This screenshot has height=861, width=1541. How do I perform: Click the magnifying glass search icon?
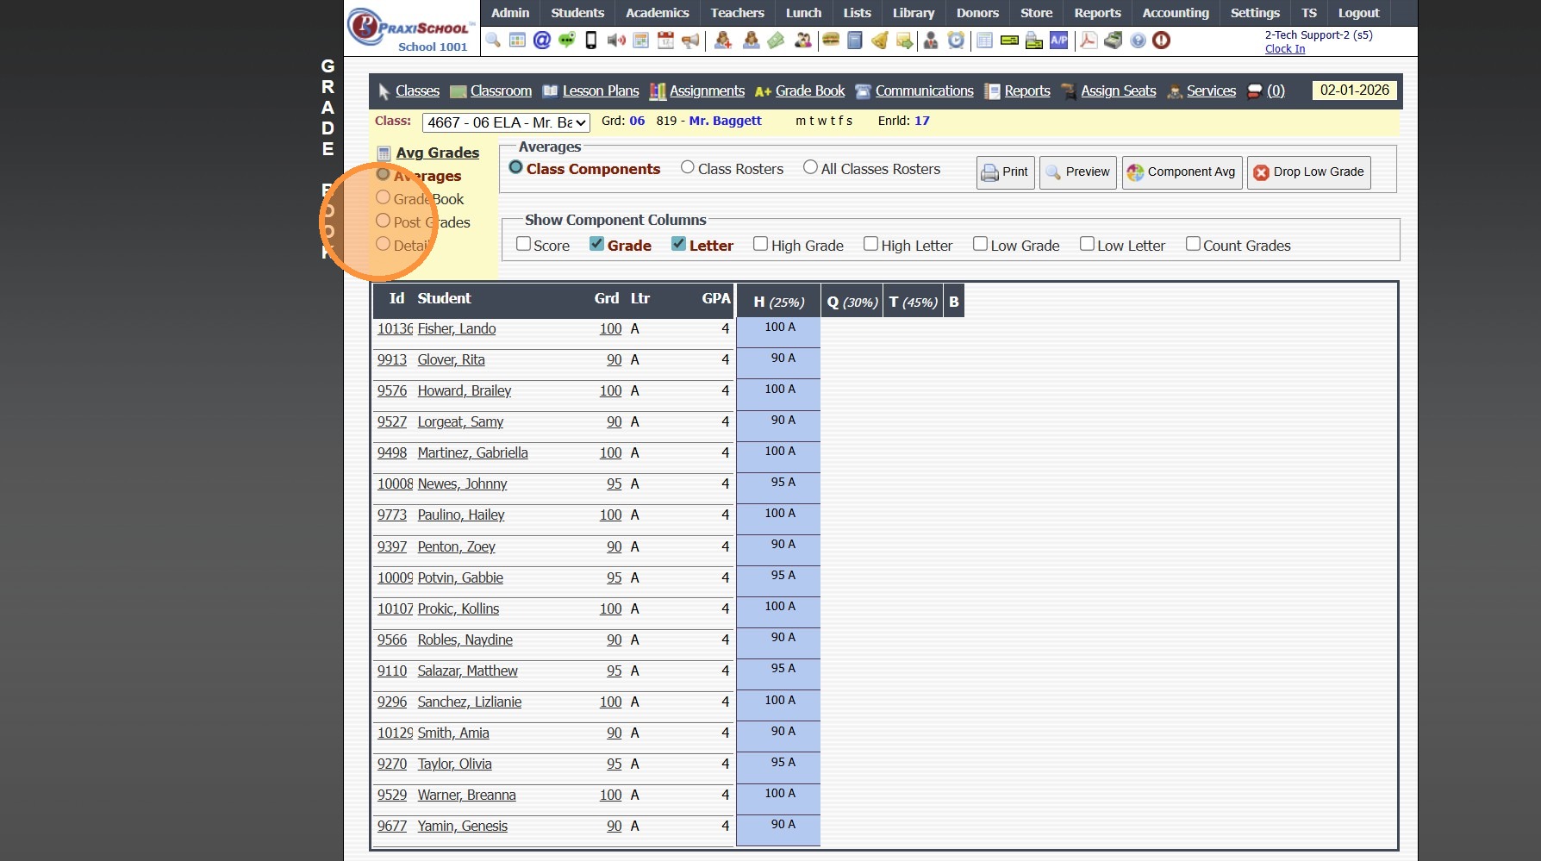point(493,41)
